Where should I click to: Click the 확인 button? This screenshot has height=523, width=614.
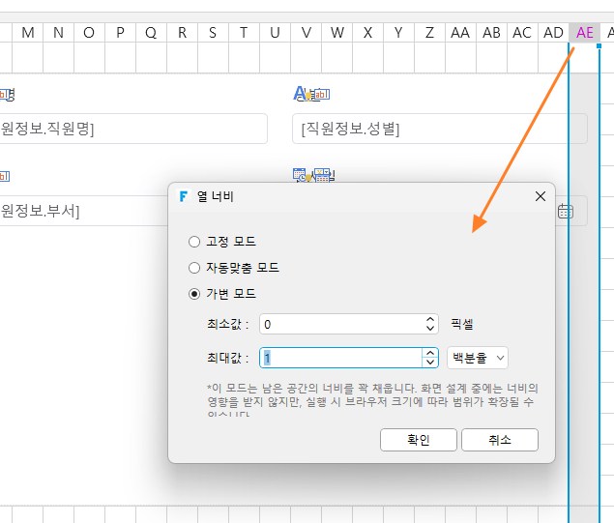pos(419,440)
